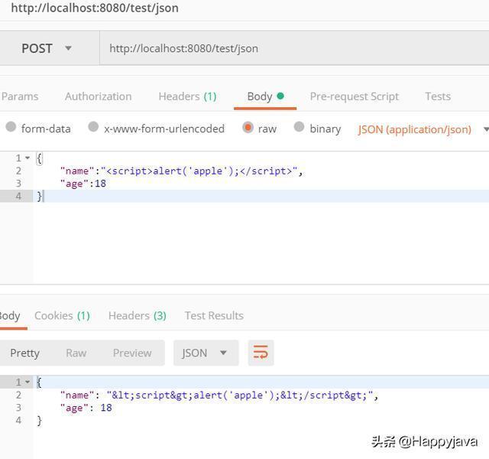Select the binary radio button
Viewport: 489px width, 459px height.
(299, 127)
